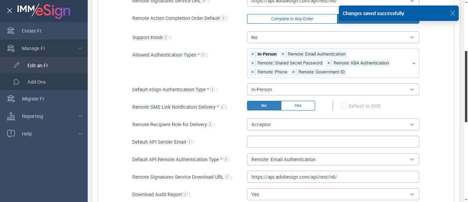Click the Reporting bar chart icon
Screen dimensions: 468x202
coord(11,116)
